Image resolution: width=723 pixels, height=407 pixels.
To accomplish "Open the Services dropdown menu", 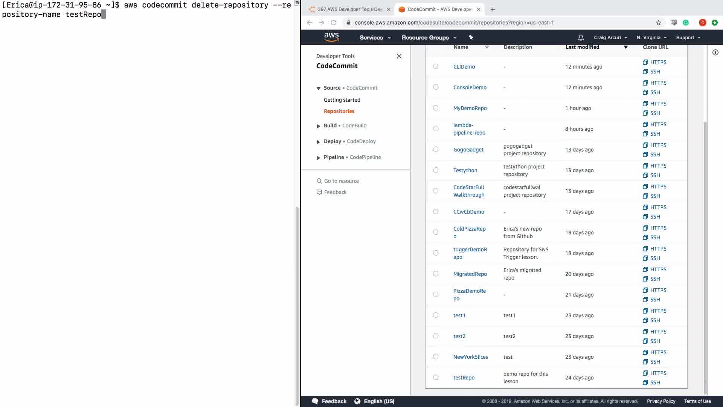I will (x=375, y=38).
